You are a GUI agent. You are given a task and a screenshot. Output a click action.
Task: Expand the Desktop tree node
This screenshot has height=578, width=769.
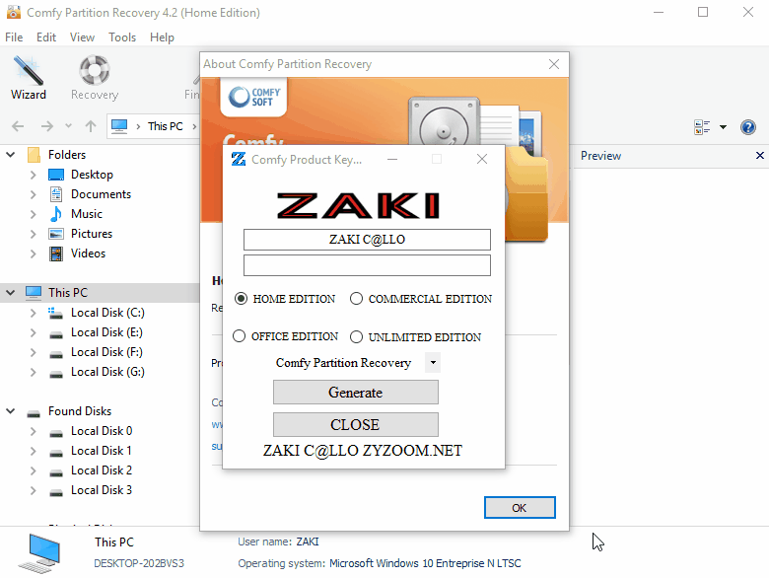[33, 175]
